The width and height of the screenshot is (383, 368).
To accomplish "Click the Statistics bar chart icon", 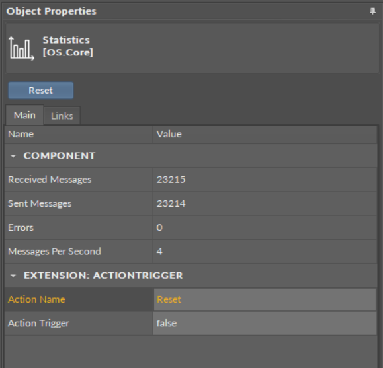I will click(21, 48).
